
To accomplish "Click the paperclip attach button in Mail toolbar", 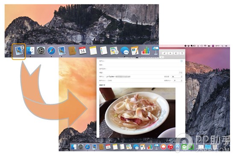I will click(164, 53).
